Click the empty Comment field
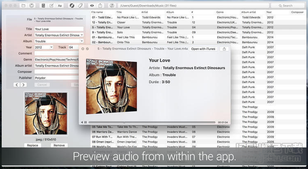 (57, 53)
